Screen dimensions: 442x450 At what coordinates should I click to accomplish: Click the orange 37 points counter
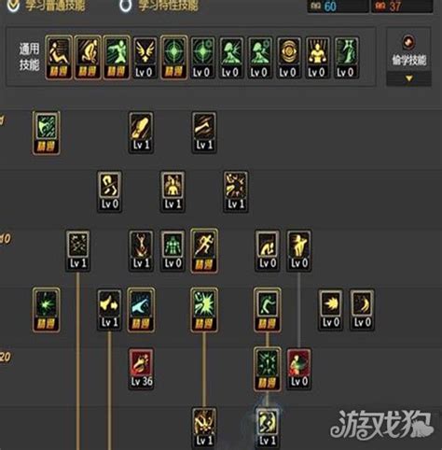[x=402, y=7]
